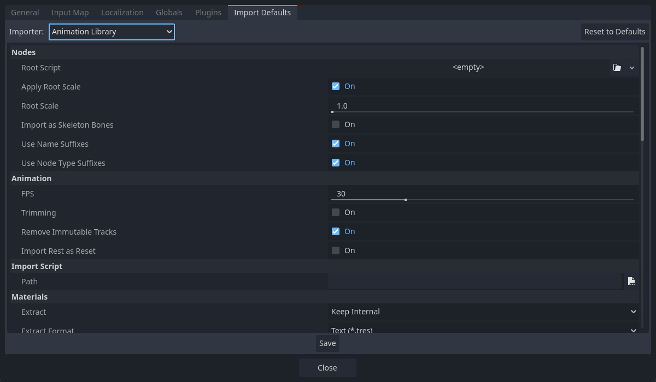Enable Import Rest as Reset
Image resolution: width=656 pixels, height=382 pixels.
click(x=336, y=250)
